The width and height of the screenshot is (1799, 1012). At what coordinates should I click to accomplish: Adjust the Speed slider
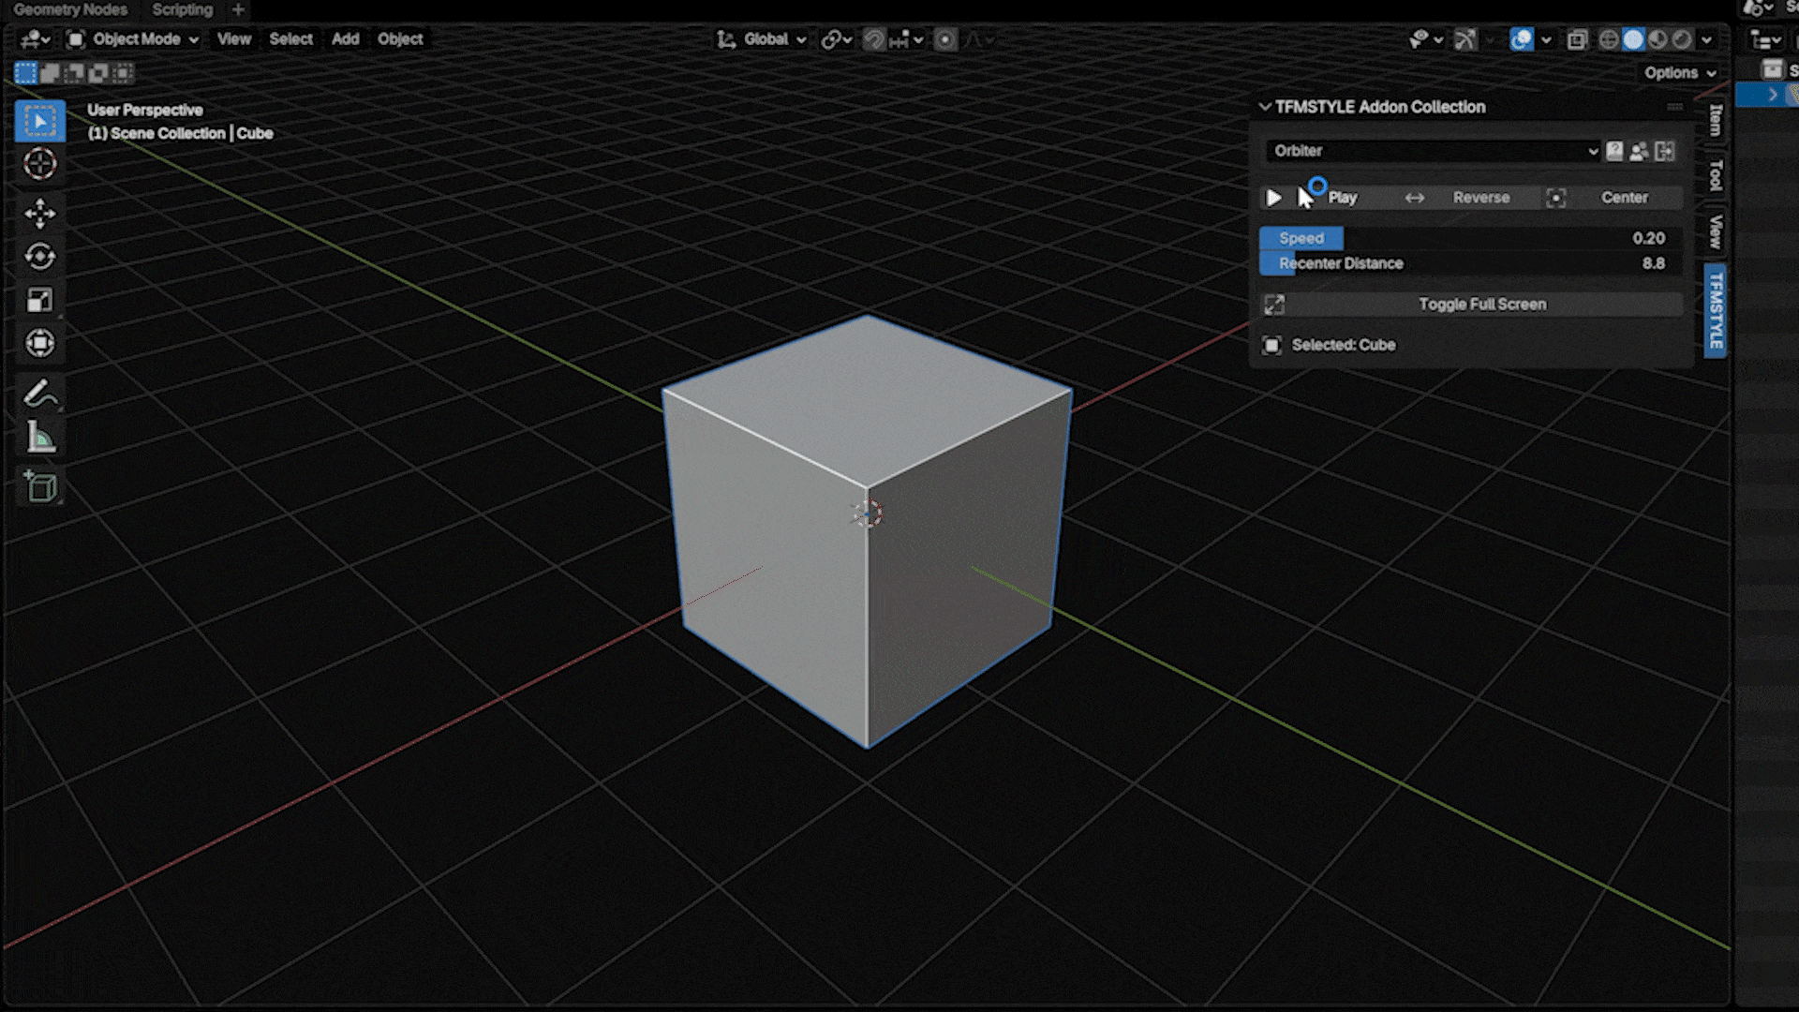point(1469,238)
